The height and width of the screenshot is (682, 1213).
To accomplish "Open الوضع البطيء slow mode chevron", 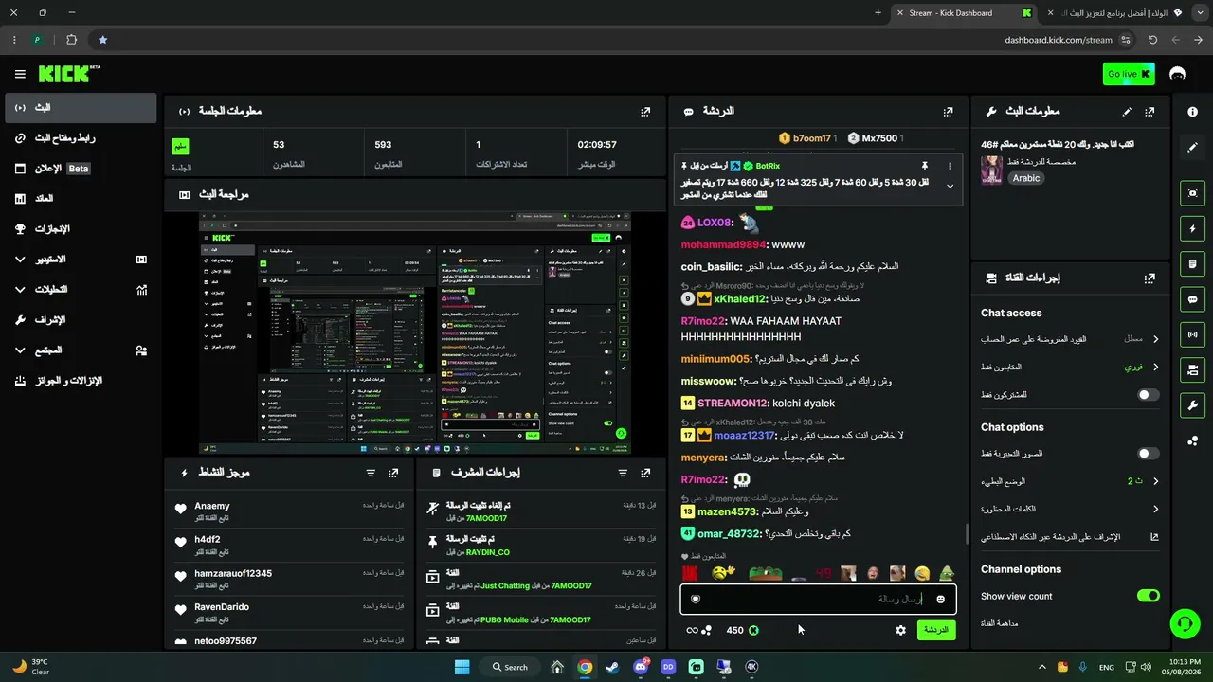I will click(x=1155, y=481).
